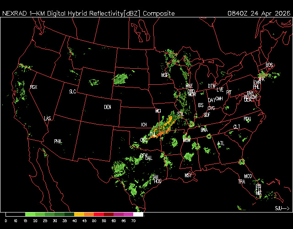
Task: Click the DEN station marker
Action: (x=108, y=107)
